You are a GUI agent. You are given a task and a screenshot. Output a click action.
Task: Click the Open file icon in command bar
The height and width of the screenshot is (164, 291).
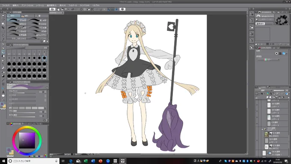62,9
